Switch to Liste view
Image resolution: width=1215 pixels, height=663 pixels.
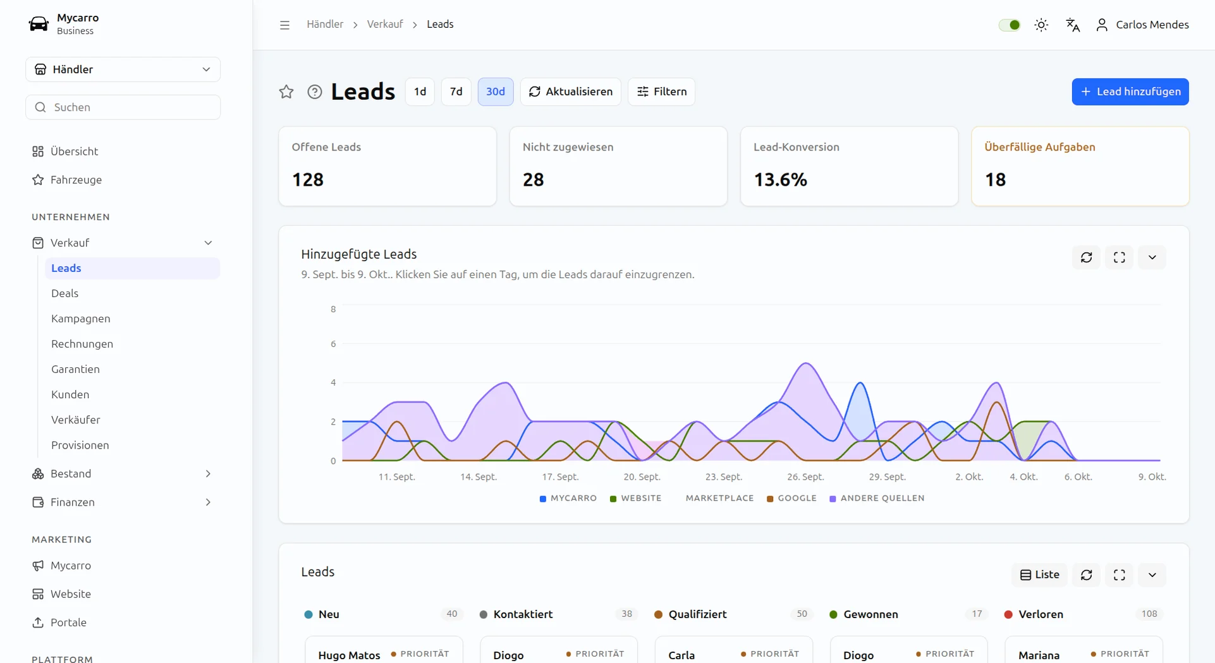click(1039, 575)
